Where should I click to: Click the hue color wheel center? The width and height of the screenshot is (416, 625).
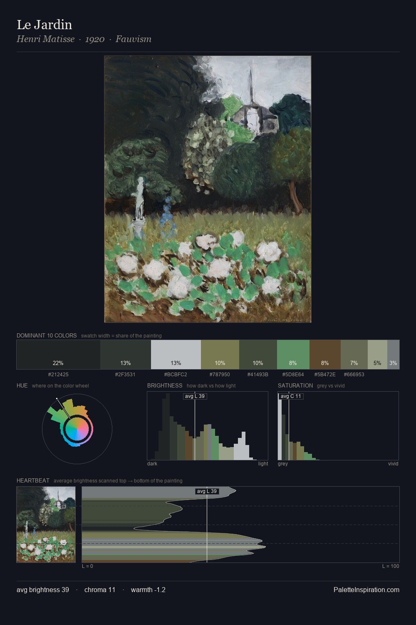click(77, 429)
